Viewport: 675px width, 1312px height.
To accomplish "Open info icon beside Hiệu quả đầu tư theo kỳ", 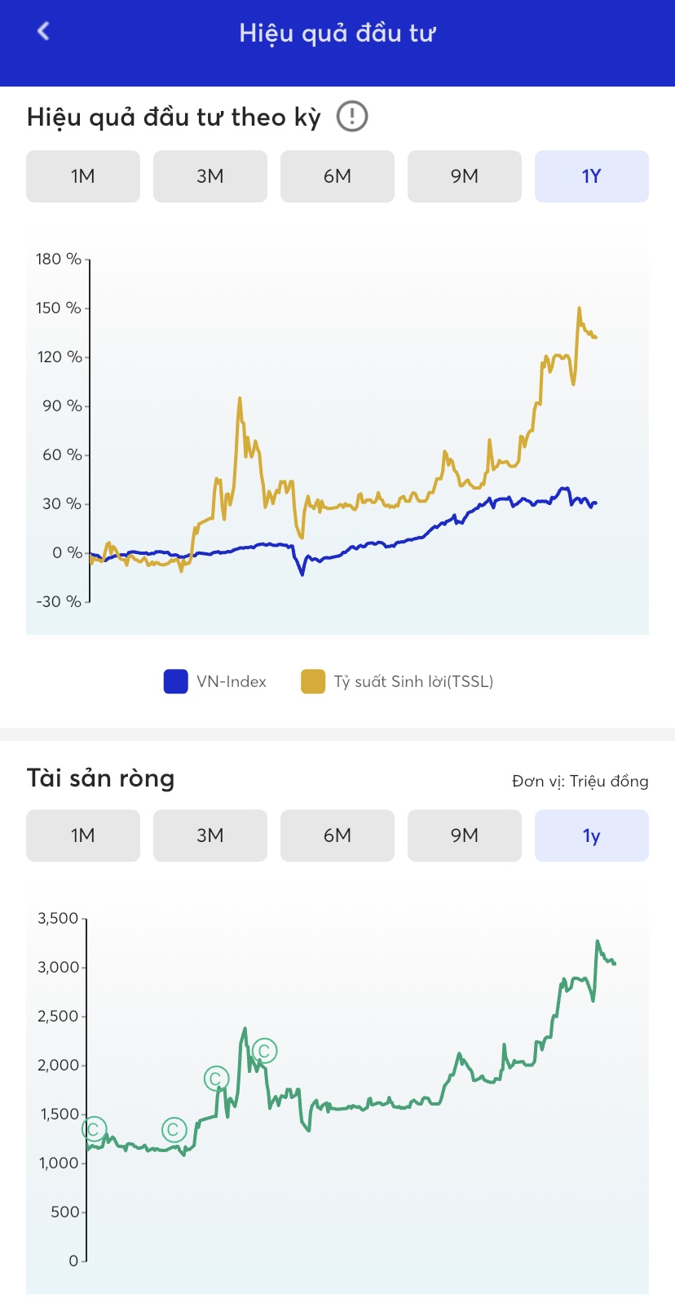I will pyautogui.click(x=352, y=117).
